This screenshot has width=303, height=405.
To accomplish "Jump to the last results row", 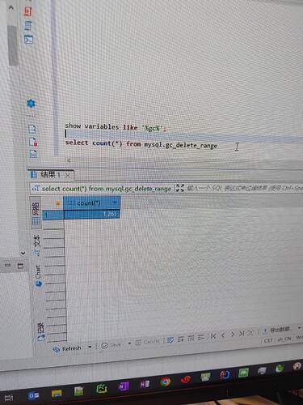I will (x=242, y=334).
